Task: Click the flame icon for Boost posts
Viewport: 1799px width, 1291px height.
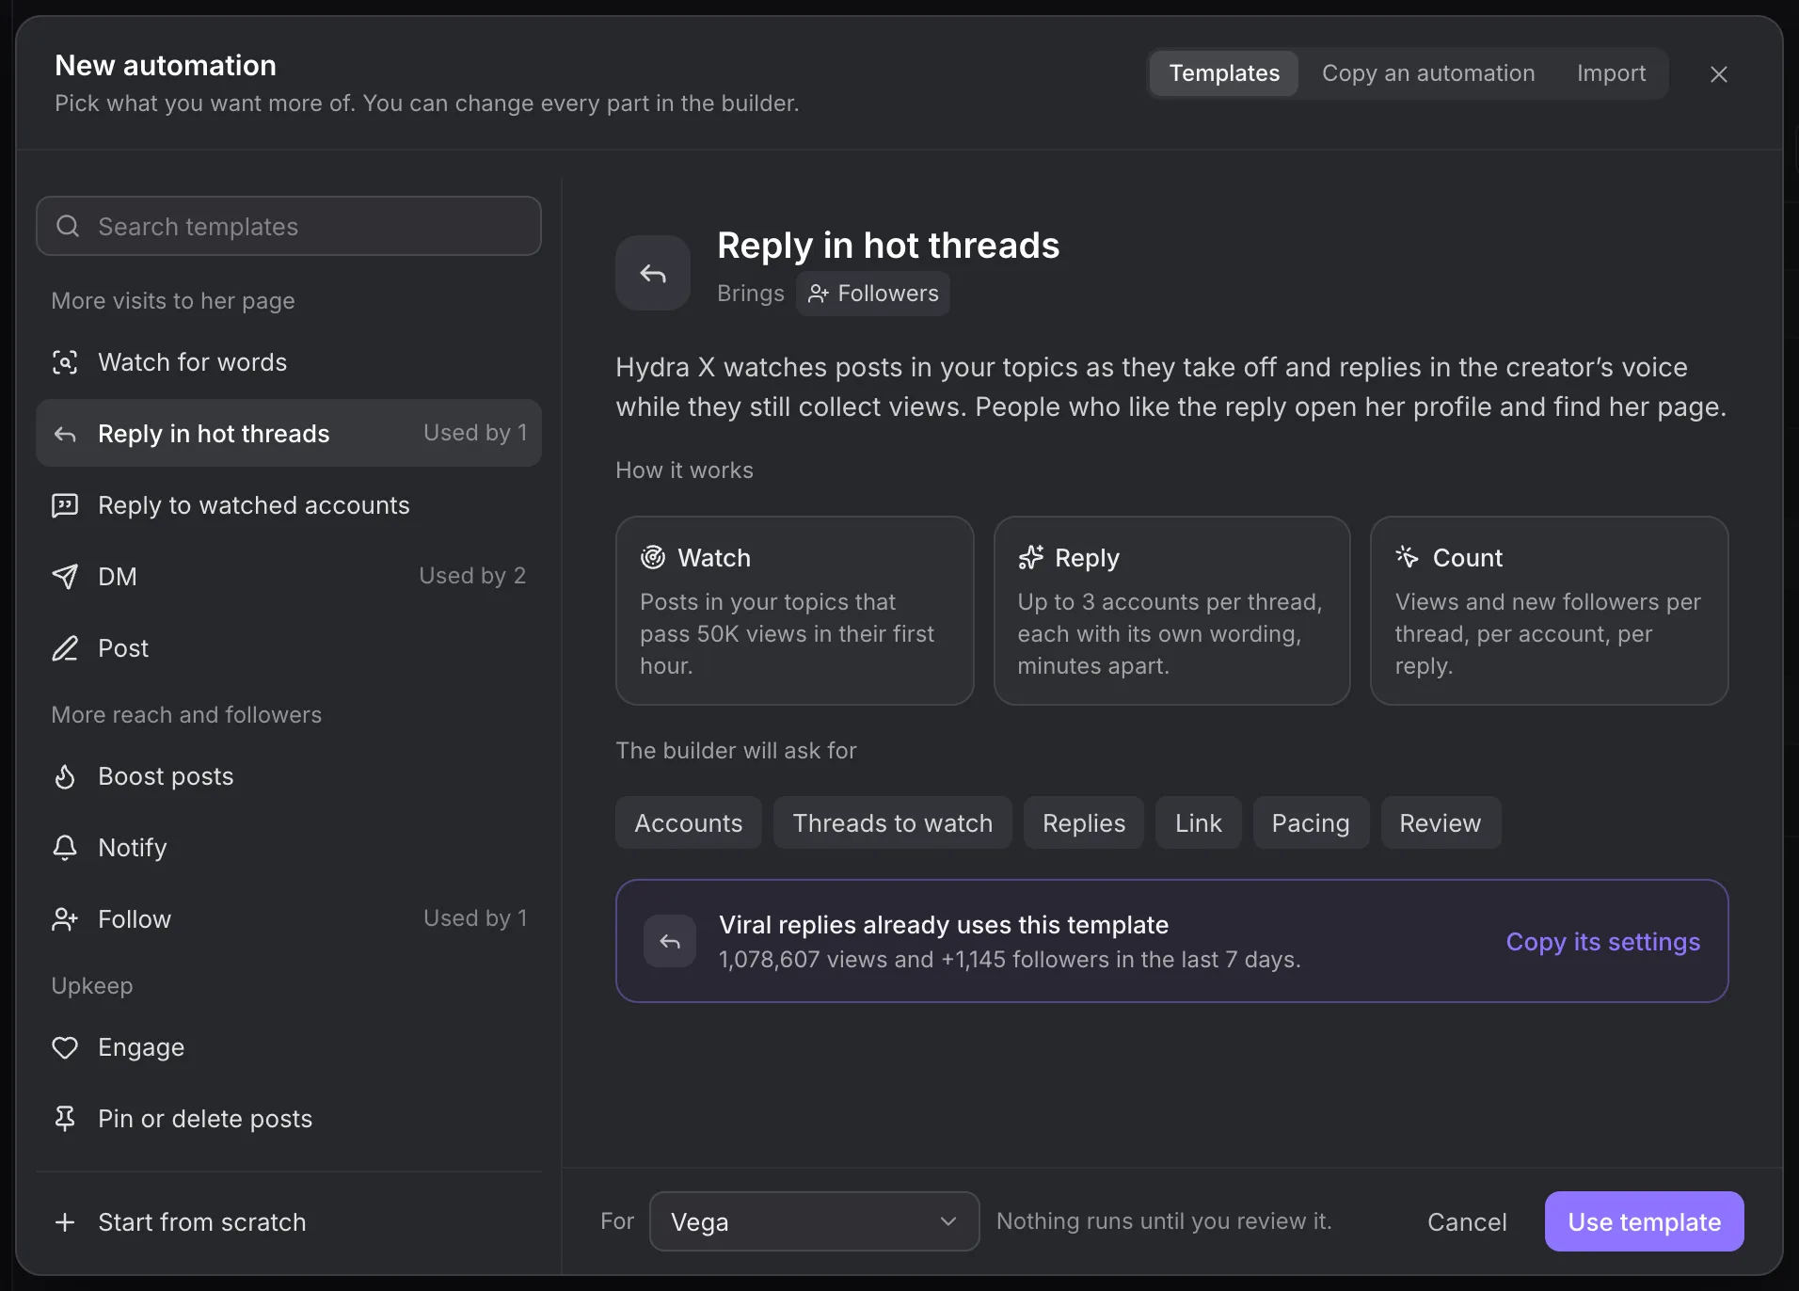Action: (x=65, y=776)
